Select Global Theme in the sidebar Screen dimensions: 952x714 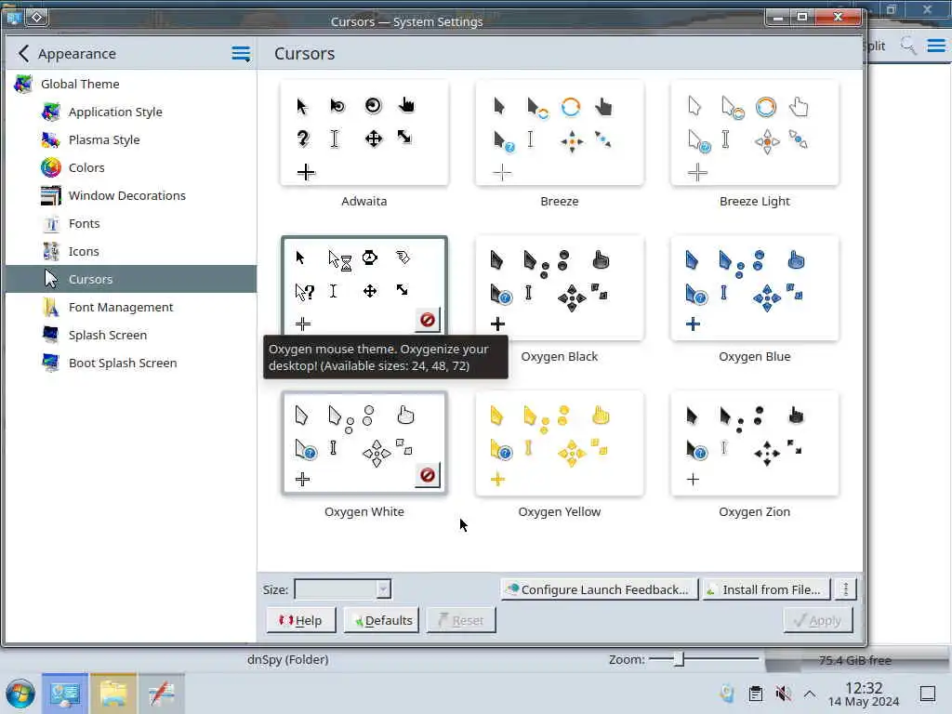click(x=80, y=84)
